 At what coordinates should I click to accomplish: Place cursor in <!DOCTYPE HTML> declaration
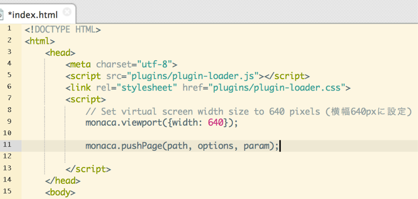[x=63, y=30]
